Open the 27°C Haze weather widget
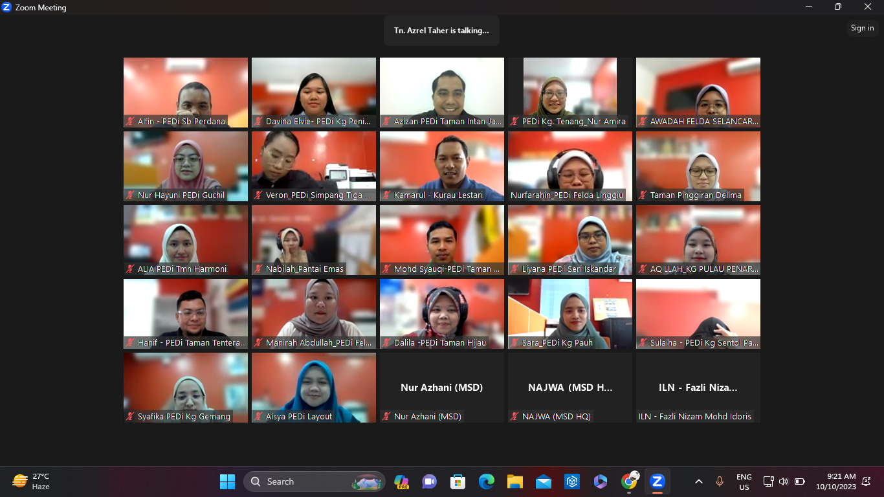 [31, 481]
